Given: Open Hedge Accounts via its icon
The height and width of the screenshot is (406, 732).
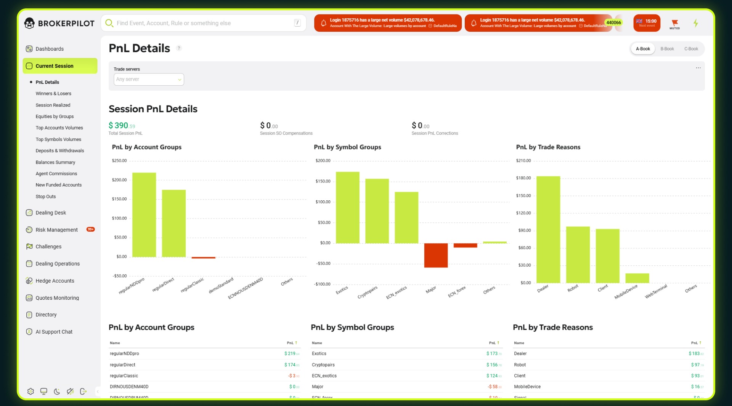Looking at the screenshot, I should [29, 281].
